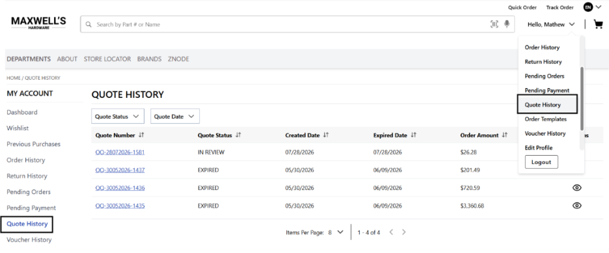Select Edit Profile in account dropdown menu

[x=538, y=148]
